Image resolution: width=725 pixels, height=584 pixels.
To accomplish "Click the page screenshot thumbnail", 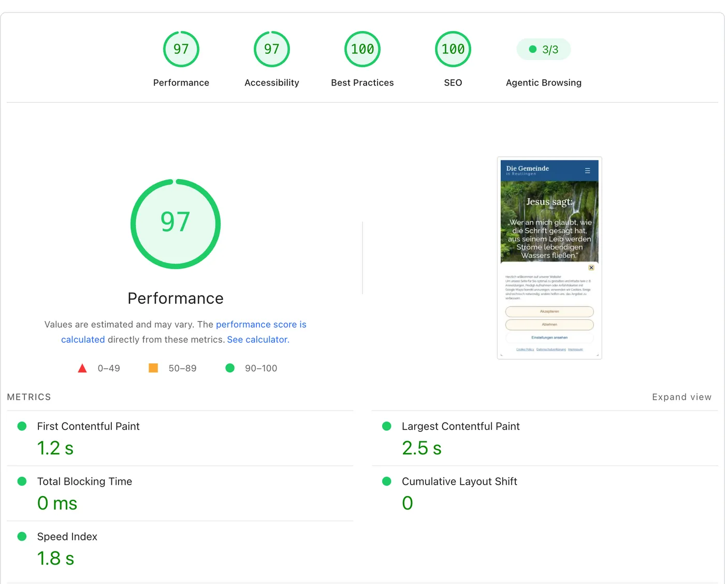I will 549,258.
